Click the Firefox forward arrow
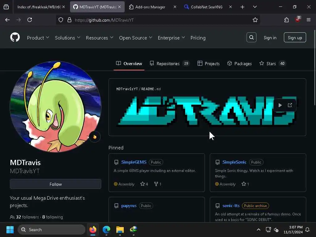The image size is (316, 237). click(19, 20)
